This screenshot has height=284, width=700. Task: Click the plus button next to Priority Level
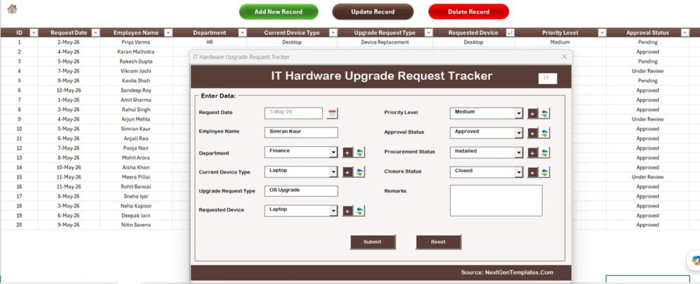coord(533,114)
